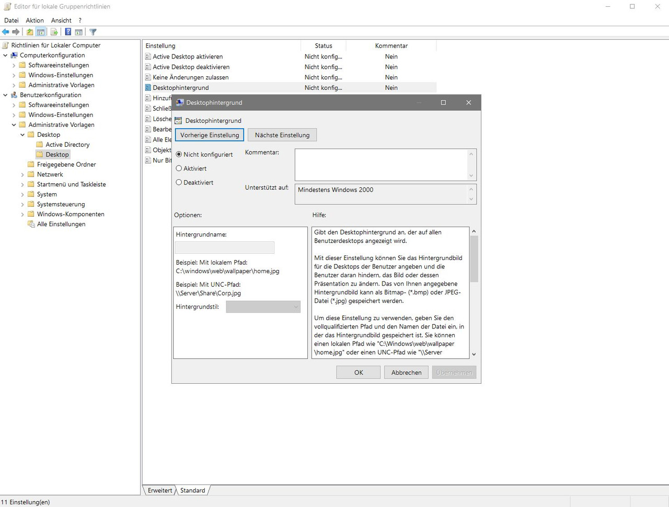This screenshot has height=507, width=669.
Task: Open the Aktion menu
Action: point(35,20)
